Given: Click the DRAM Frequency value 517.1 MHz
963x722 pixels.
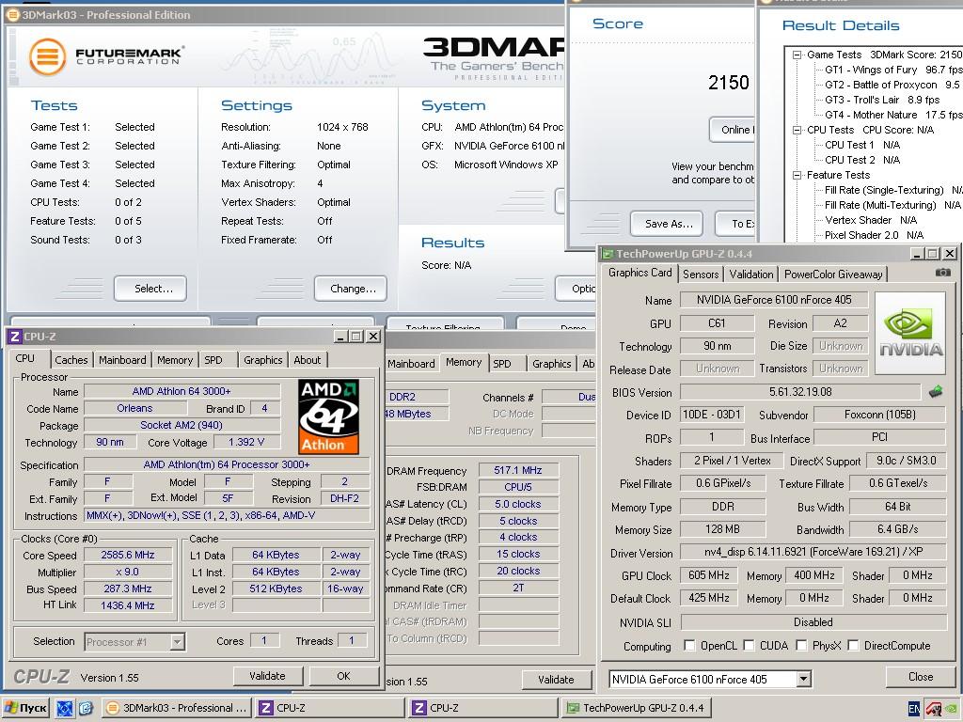Looking at the screenshot, I should [x=518, y=470].
